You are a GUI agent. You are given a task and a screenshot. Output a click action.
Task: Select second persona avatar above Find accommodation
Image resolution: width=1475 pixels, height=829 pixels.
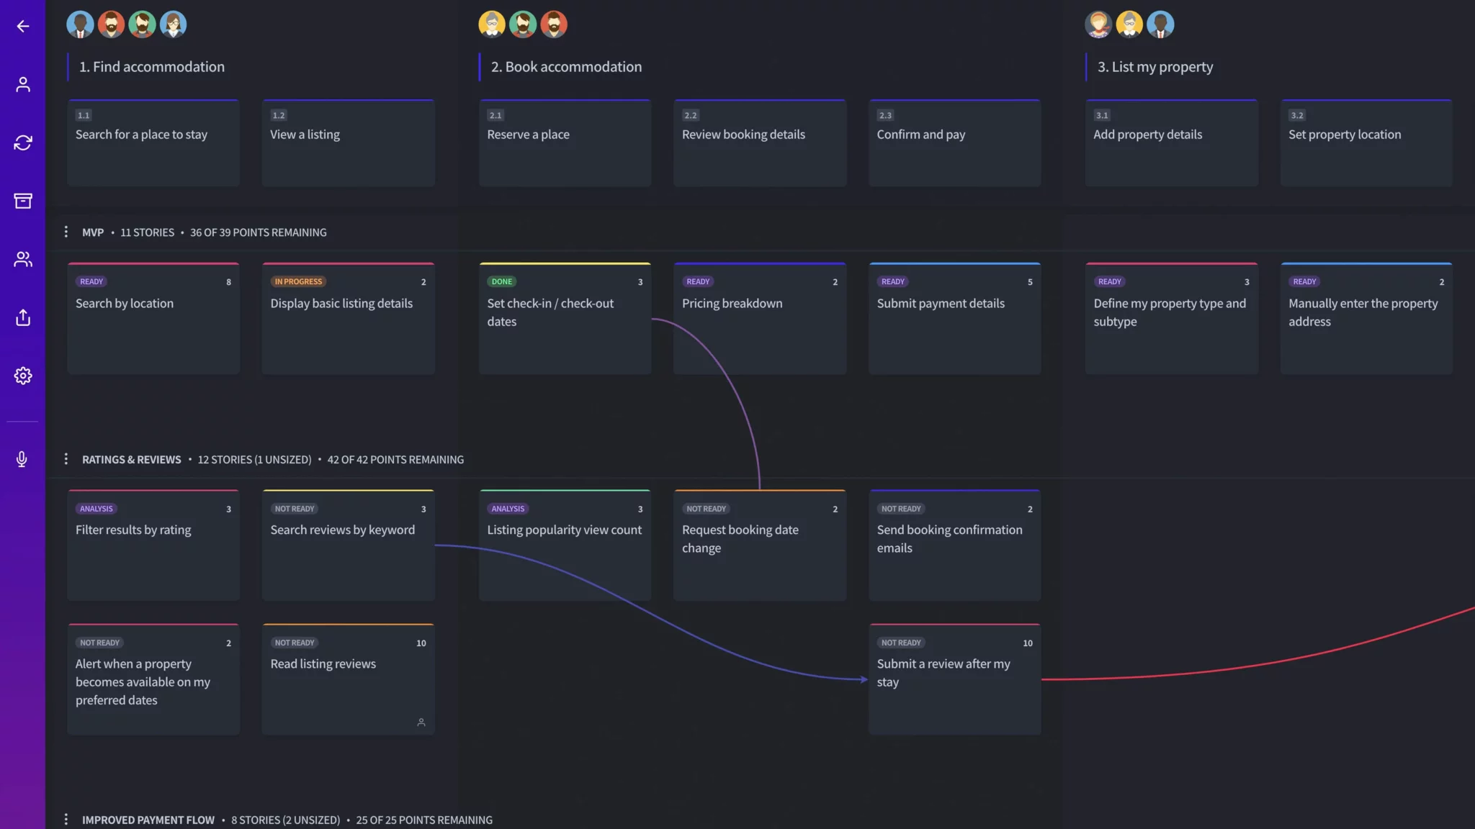111,24
